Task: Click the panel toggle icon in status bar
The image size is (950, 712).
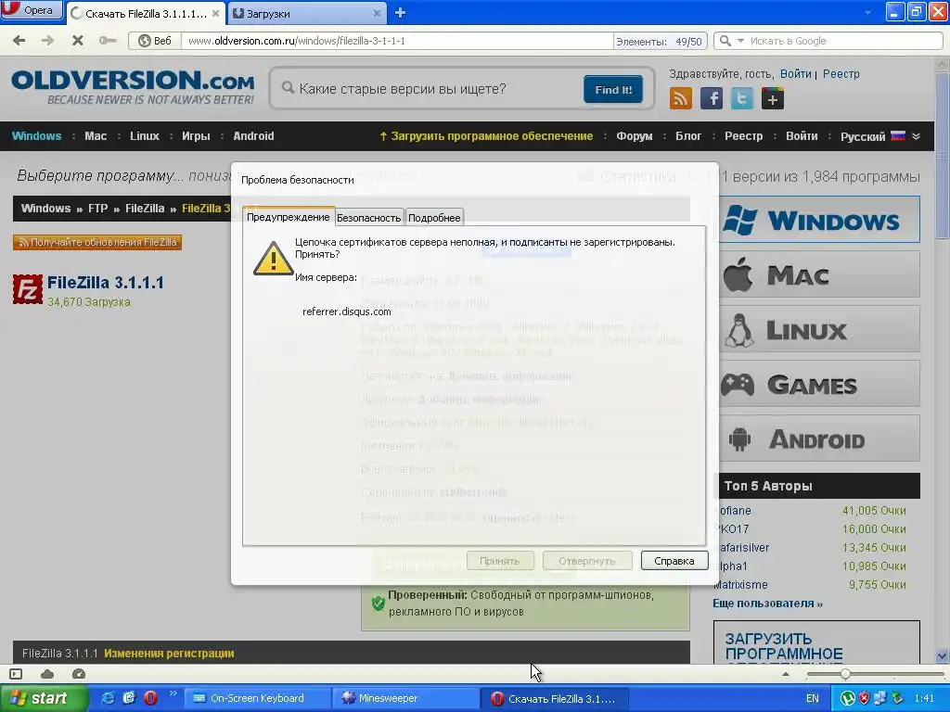Action: coord(16,674)
